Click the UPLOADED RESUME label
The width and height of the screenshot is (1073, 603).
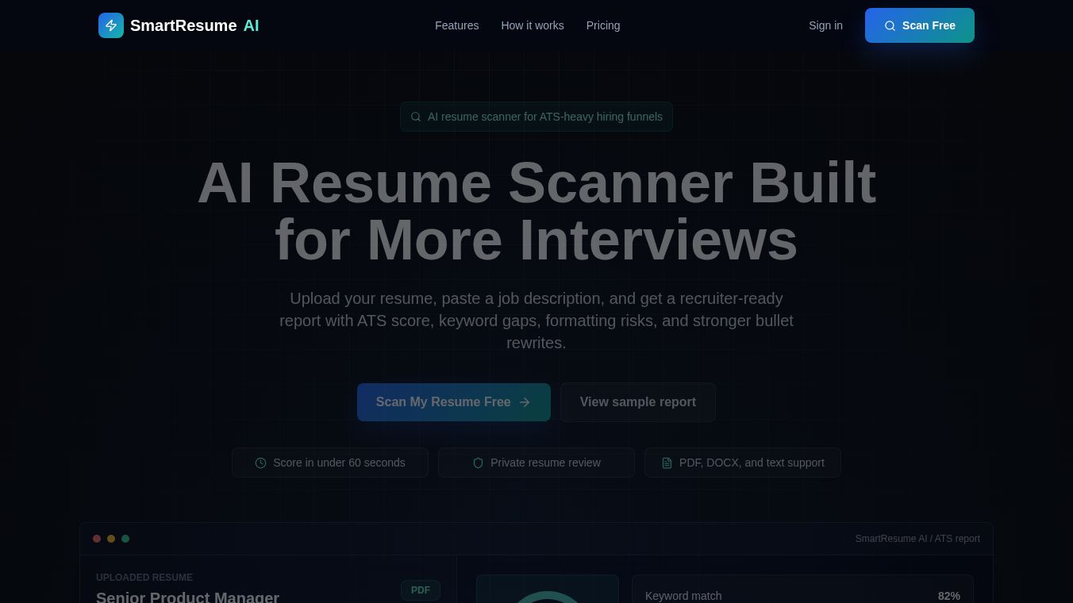(x=144, y=578)
